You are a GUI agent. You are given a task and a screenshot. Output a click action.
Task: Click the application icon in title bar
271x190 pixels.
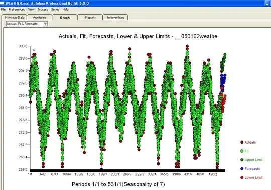(2, 3)
